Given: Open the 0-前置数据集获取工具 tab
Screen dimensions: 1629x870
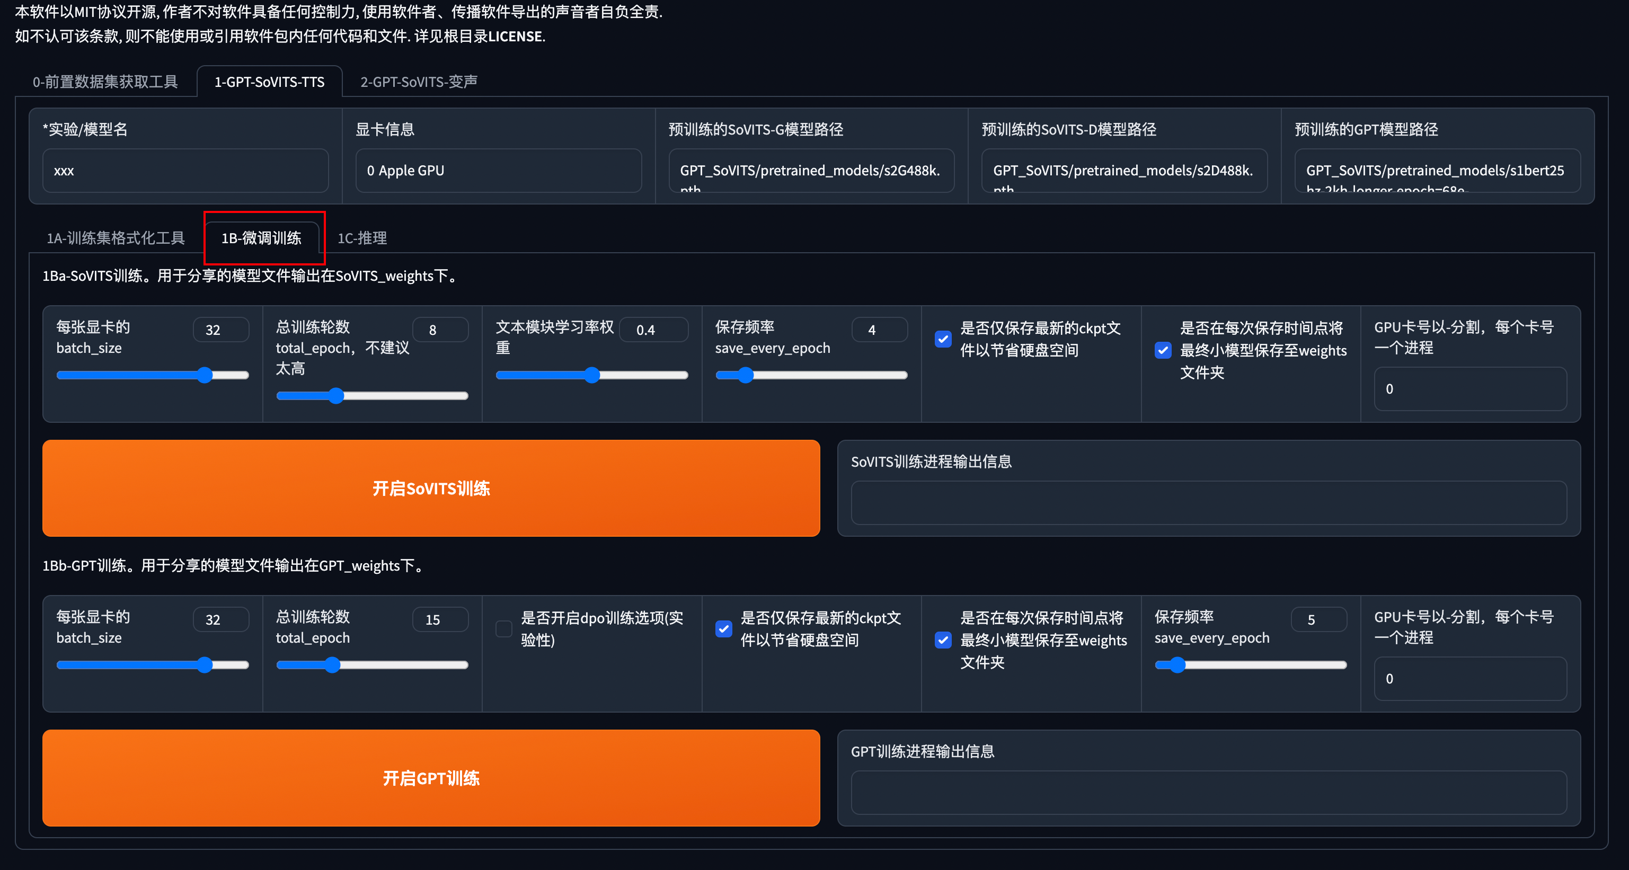Looking at the screenshot, I should (x=105, y=82).
